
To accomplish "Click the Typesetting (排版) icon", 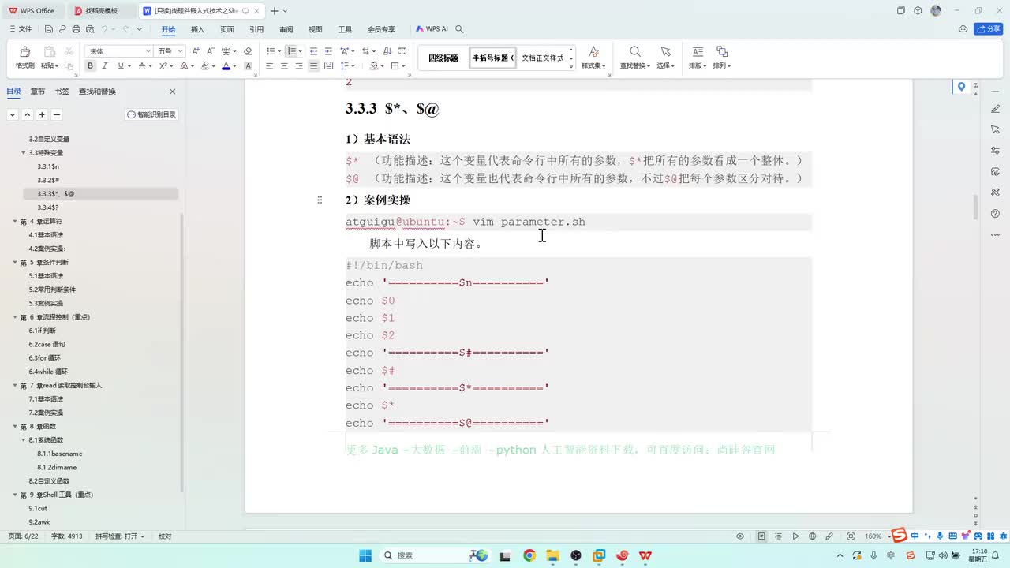I will point(697,51).
